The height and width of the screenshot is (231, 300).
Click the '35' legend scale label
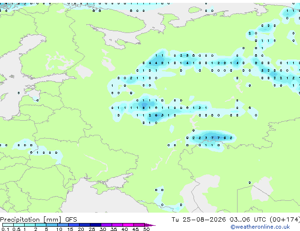[114, 229]
